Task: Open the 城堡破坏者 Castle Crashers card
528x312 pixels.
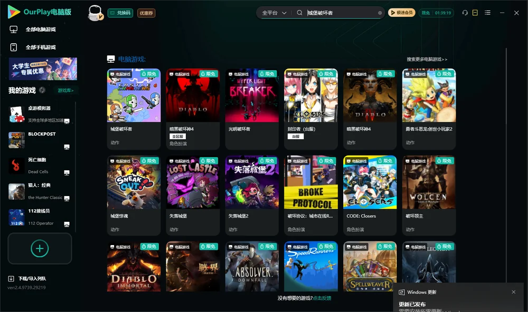Action: pyautogui.click(x=134, y=109)
